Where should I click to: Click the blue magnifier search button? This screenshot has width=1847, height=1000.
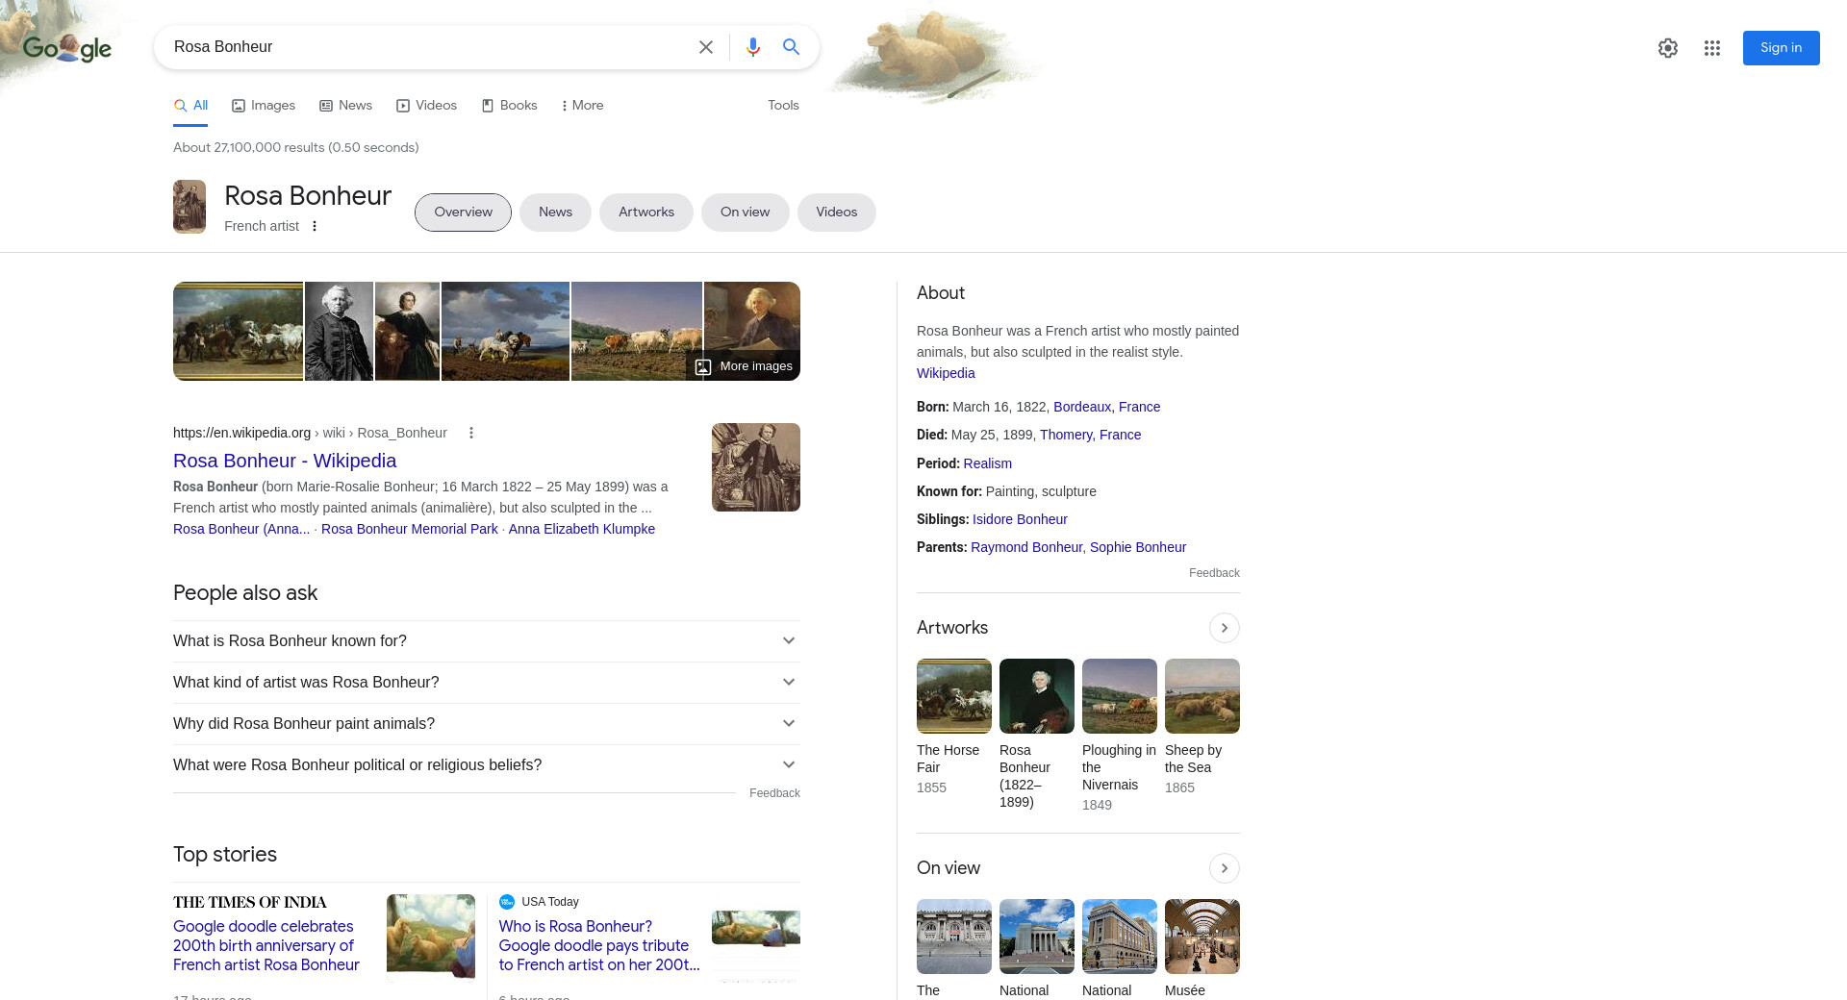[791, 47]
